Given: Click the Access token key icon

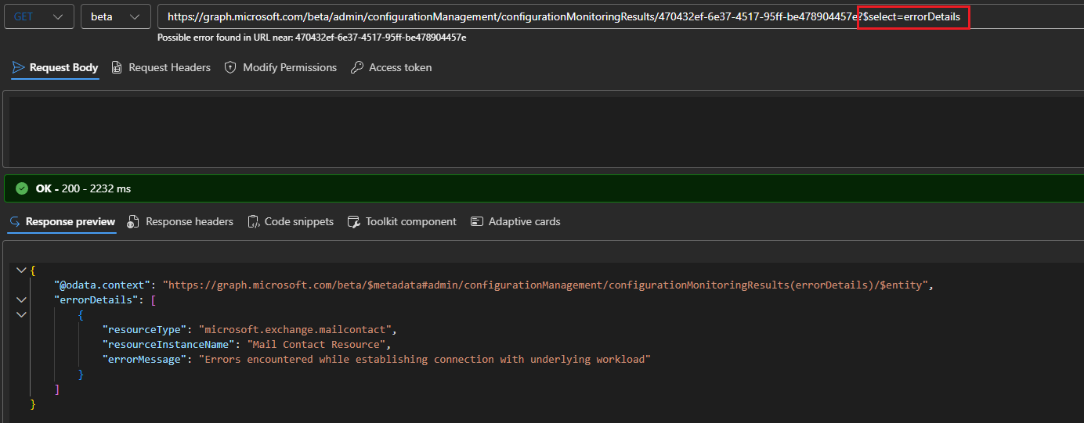Looking at the screenshot, I should point(356,68).
